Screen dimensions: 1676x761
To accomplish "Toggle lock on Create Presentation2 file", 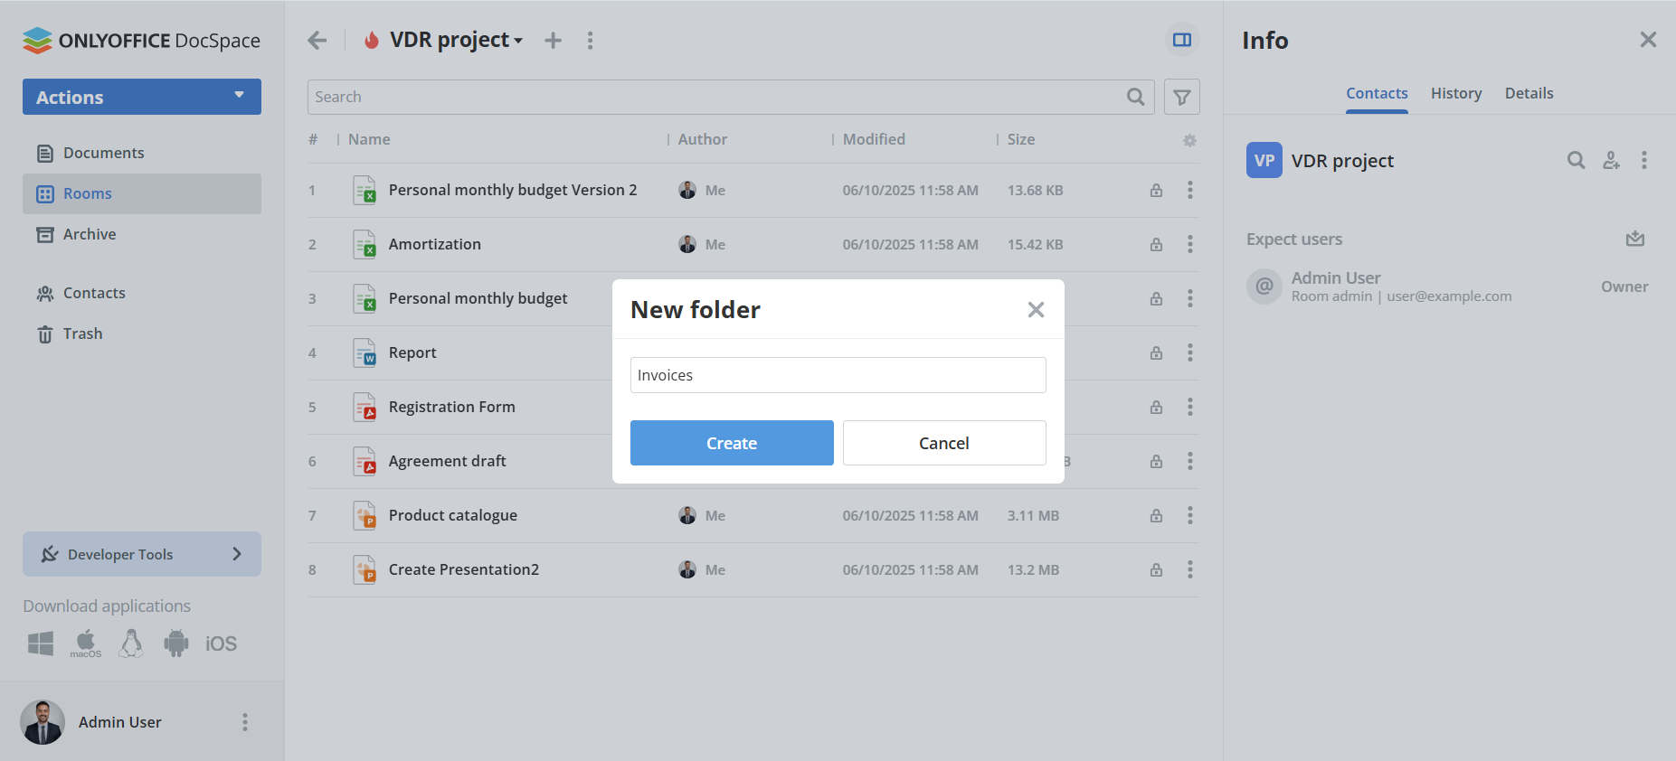I will 1156,570.
